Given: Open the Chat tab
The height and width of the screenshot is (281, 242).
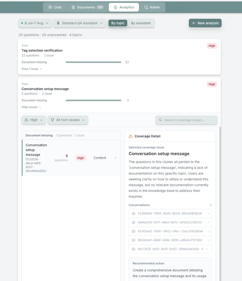Looking at the screenshot, I should point(55,7).
